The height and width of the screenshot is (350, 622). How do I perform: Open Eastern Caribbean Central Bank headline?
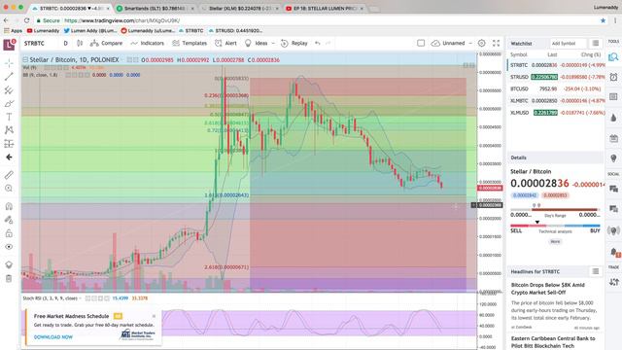click(x=553, y=342)
